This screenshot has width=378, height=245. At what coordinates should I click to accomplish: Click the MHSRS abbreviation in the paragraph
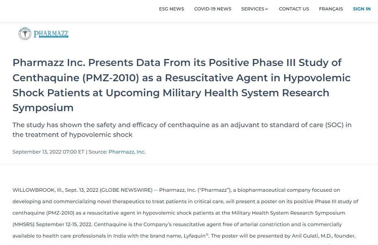pyautogui.click(x=24, y=224)
